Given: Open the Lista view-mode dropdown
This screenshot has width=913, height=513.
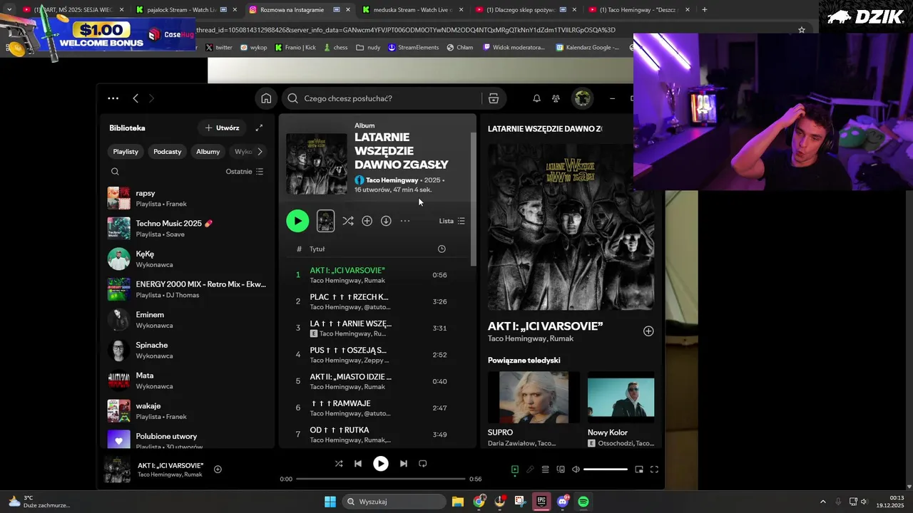Looking at the screenshot, I should click(x=452, y=221).
